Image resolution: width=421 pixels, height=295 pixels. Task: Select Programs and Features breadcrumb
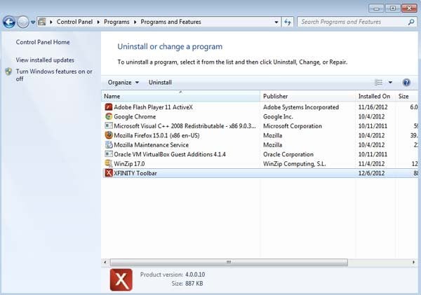click(x=171, y=22)
